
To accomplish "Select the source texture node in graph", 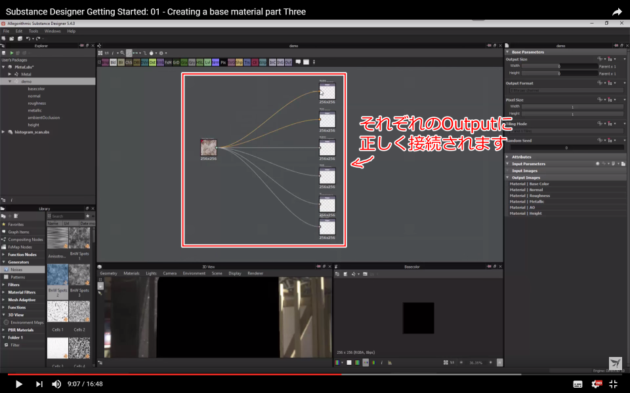I will click(209, 147).
